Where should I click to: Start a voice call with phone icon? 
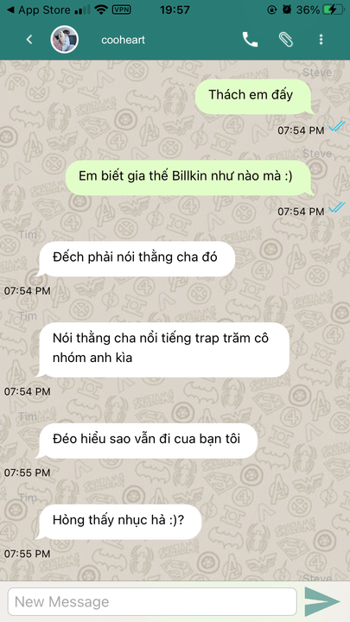(250, 39)
